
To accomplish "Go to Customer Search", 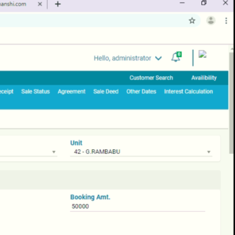I will (x=151, y=78).
